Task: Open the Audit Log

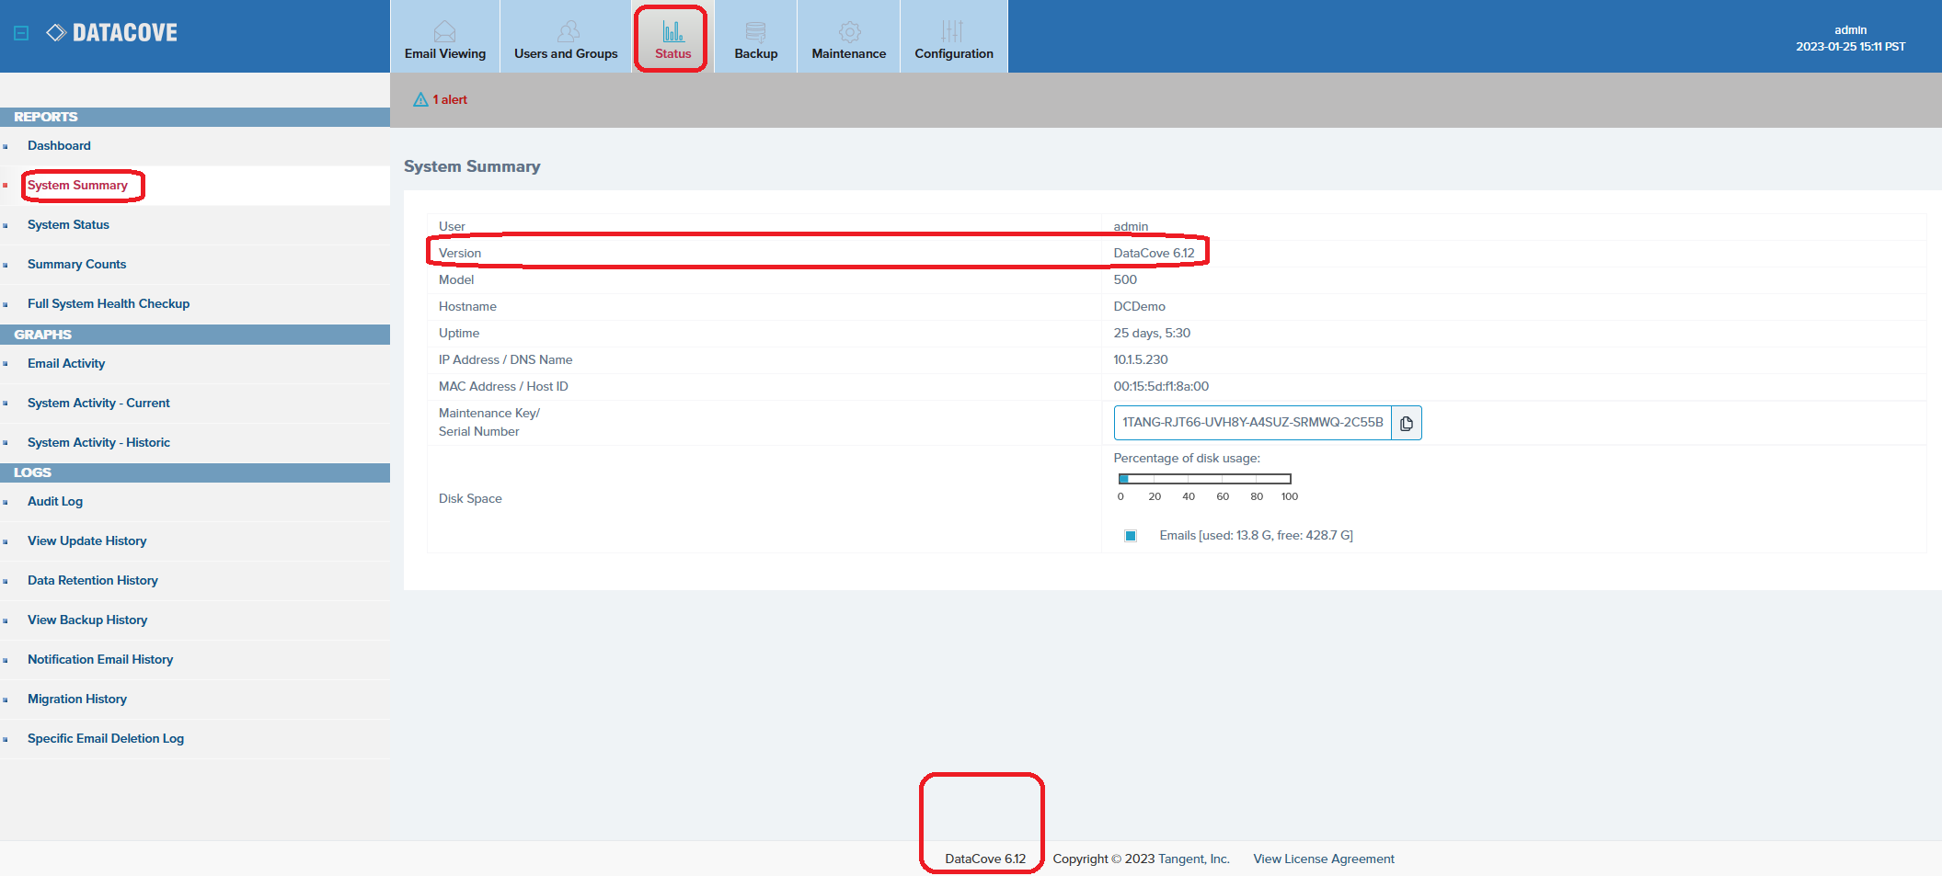Action: tap(55, 501)
